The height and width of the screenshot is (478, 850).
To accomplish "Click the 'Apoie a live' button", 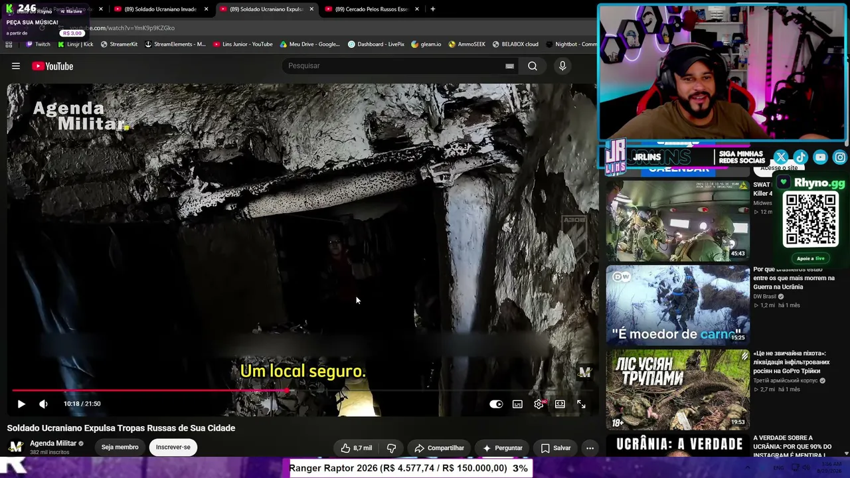I will (x=810, y=258).
